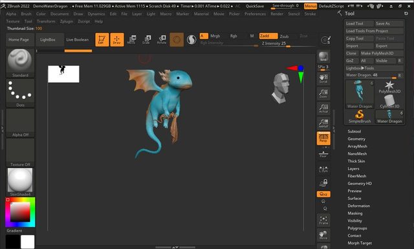Expand the FiberMesh sub-palette
Image resolution: width=414 pixels, height=249 pixels.
pyautogui.click(x=356, y=176)
